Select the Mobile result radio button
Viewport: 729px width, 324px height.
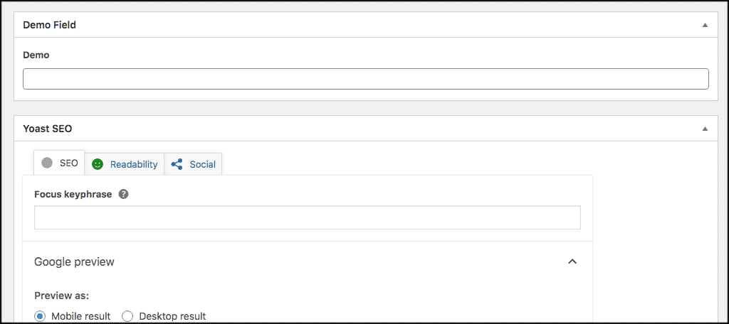(x=40, y=317)
